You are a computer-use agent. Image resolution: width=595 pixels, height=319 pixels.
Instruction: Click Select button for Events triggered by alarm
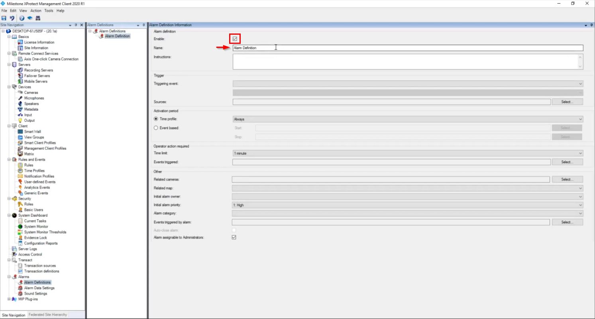(x=567, y=222)
